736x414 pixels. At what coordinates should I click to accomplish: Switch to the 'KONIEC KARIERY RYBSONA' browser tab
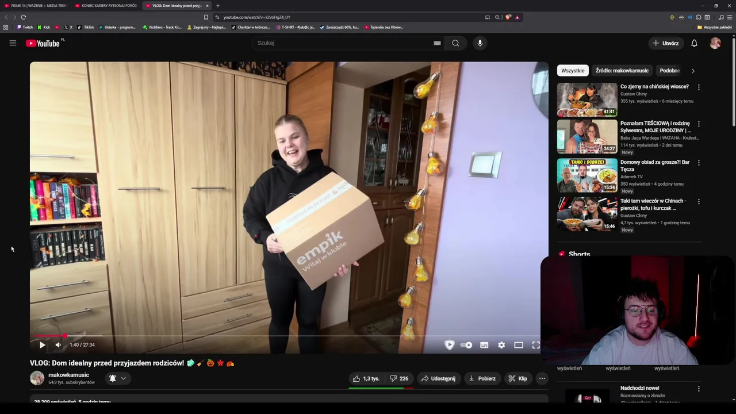106,6
